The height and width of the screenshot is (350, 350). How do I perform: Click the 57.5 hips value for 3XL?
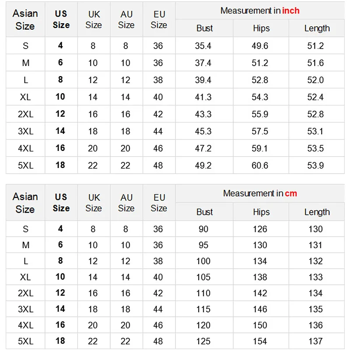[260, 131]
